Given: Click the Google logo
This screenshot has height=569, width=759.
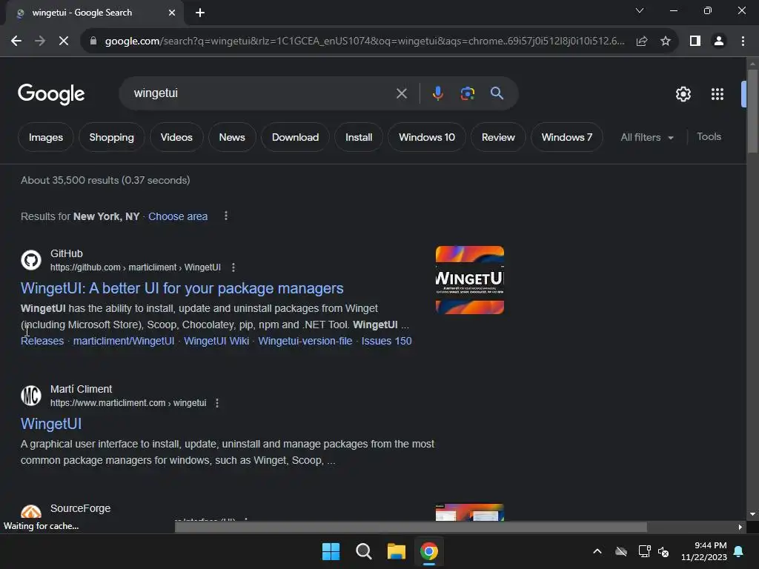Looking at the screenshot, I should (x=51, y=94).
